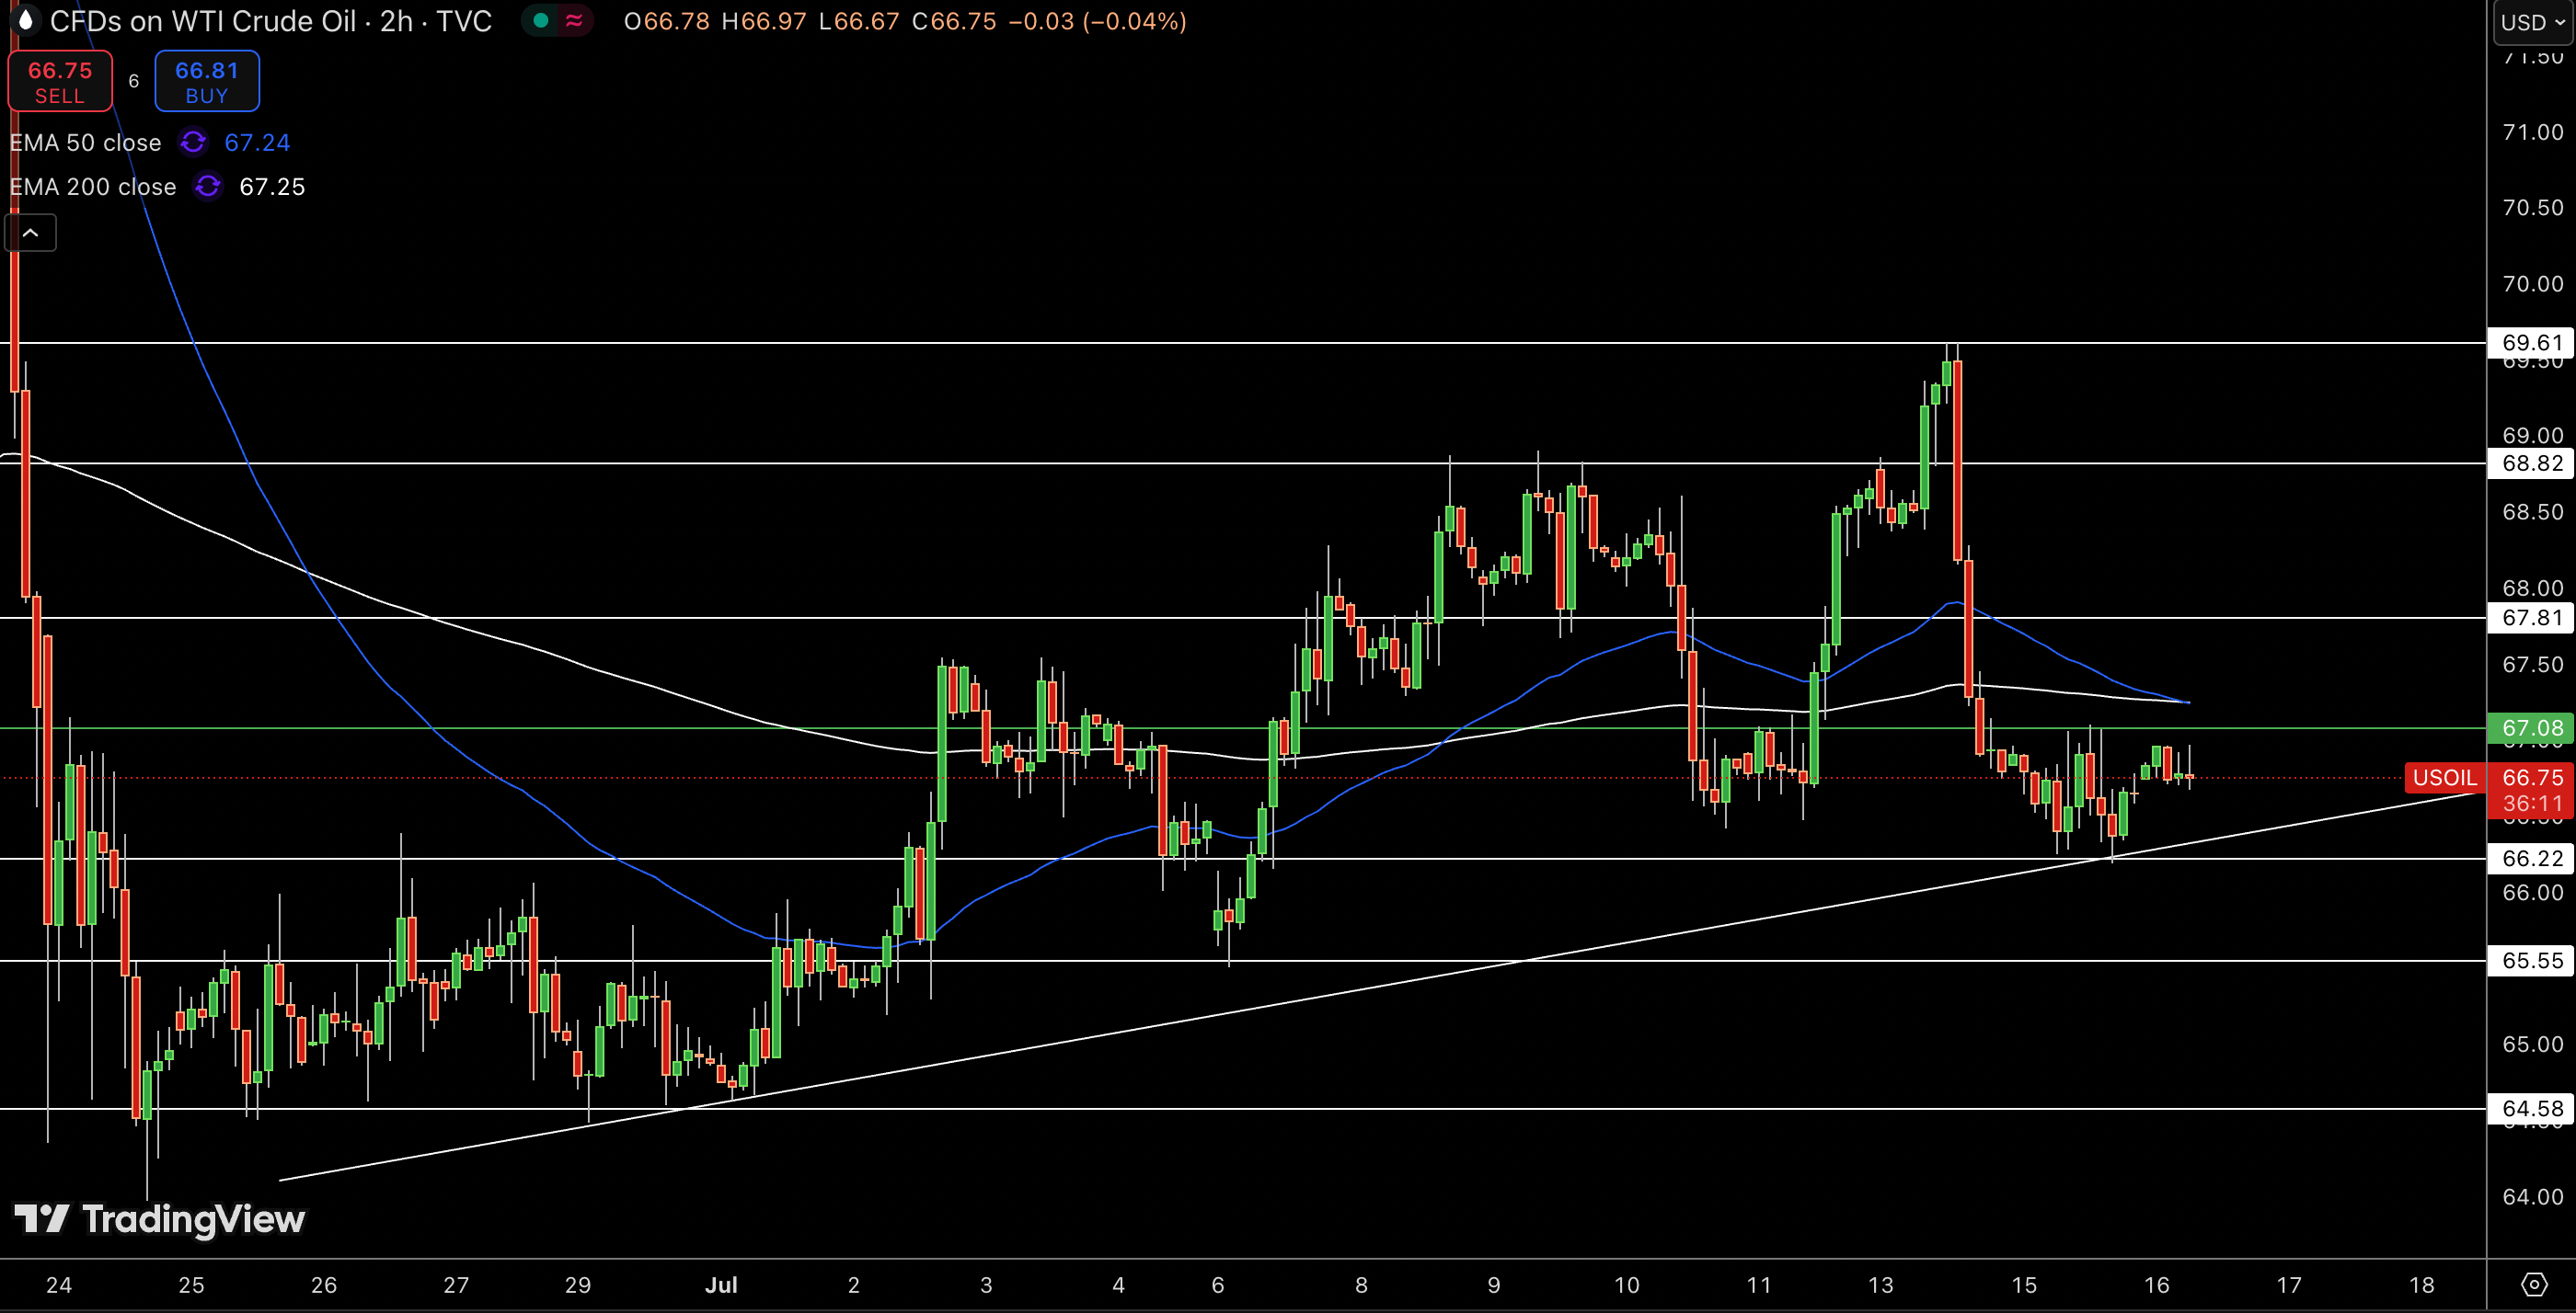
Task: Click the 9 date on time axis
Action: click(x=1494, y=1285)
